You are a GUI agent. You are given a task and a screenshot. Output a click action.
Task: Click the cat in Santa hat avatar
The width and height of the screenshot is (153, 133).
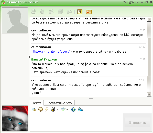point(15,118)
